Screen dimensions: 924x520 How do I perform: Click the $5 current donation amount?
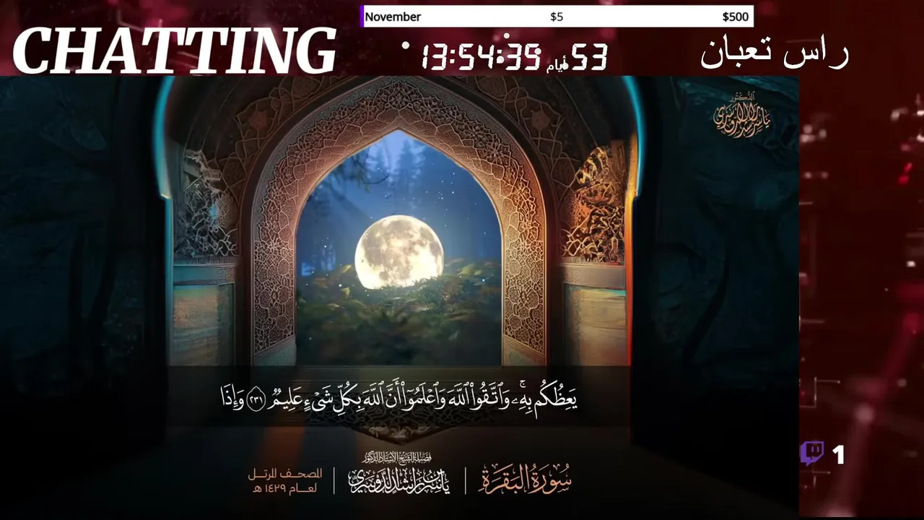(557, 17)
